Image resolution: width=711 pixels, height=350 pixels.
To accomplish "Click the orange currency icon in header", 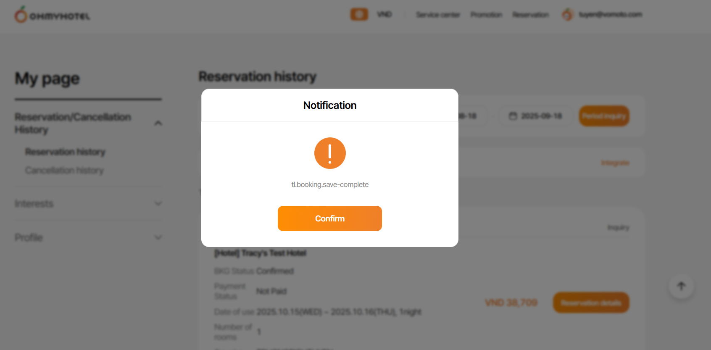I will pos(359,14).
